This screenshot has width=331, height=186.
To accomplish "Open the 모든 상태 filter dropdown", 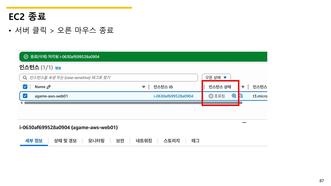I will pos(216,77).
